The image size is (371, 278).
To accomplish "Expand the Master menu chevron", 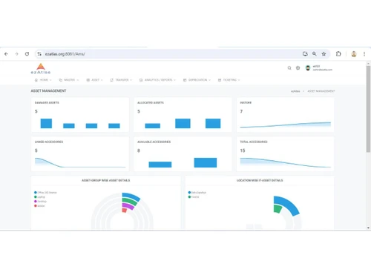I will point(78,80).
